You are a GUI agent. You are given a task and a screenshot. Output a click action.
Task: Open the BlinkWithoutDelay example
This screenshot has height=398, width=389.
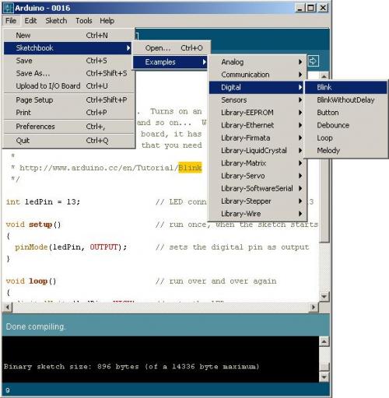346,100
